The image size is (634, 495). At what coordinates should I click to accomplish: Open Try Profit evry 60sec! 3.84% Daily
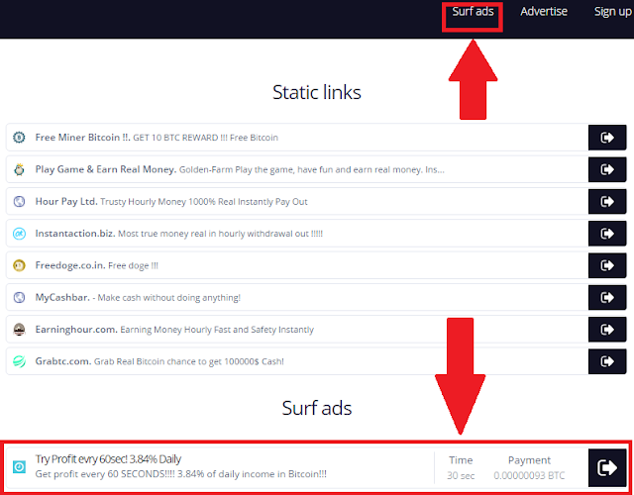(108, 459)
